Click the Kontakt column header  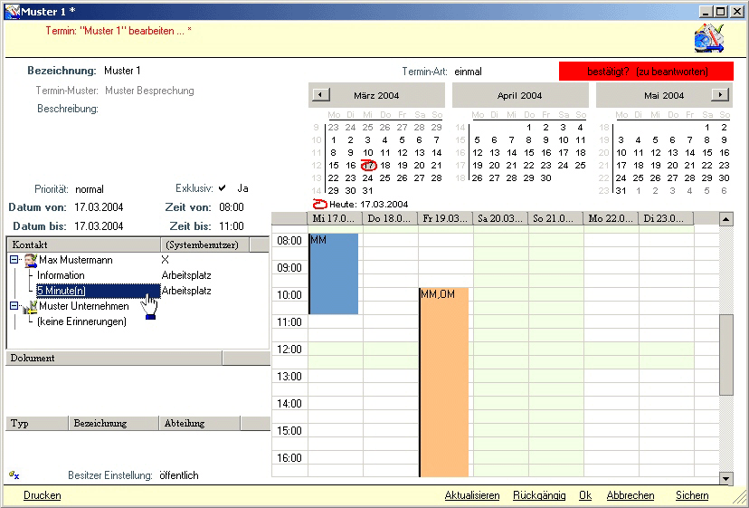[x=82, y=245]
